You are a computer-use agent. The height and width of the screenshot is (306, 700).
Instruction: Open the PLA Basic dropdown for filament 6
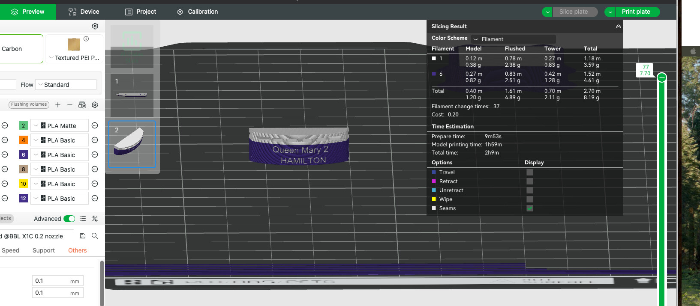click(60, 154)
